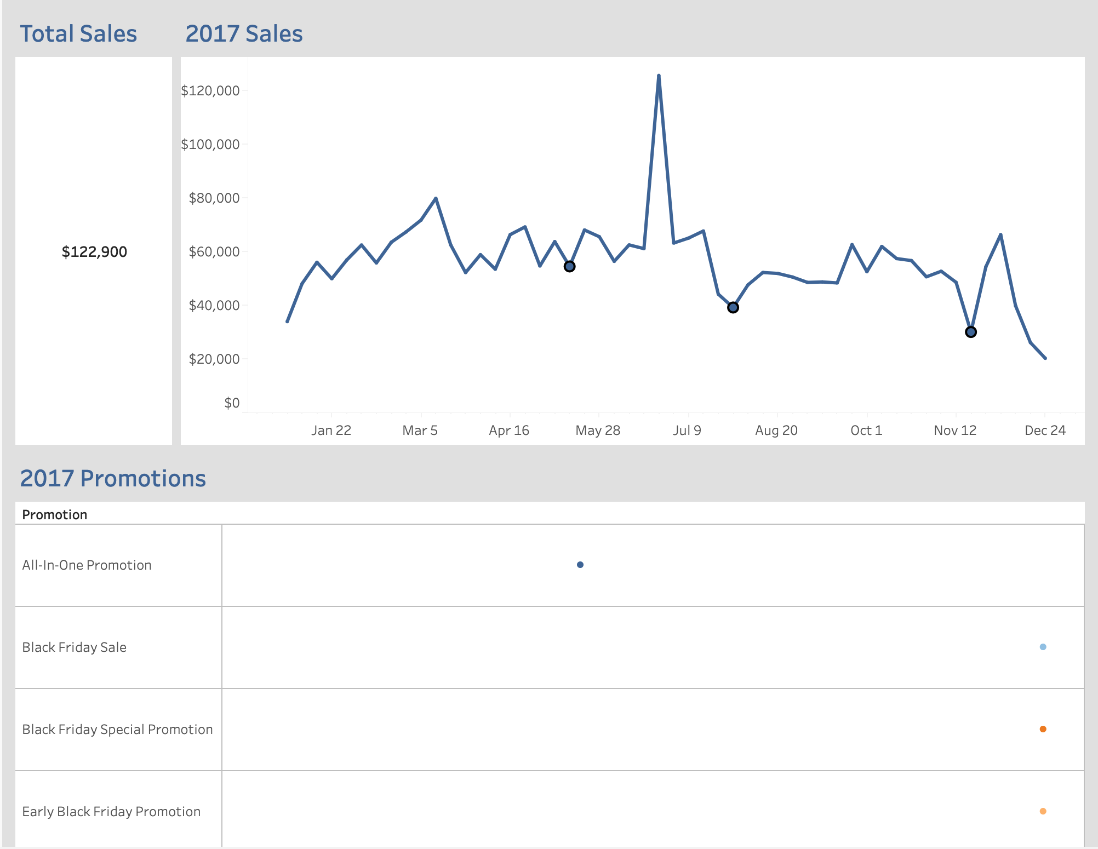Select the light blue Black Friday Sale dot
This screenshot has height=849, width=1098.
coord(1043,647)
